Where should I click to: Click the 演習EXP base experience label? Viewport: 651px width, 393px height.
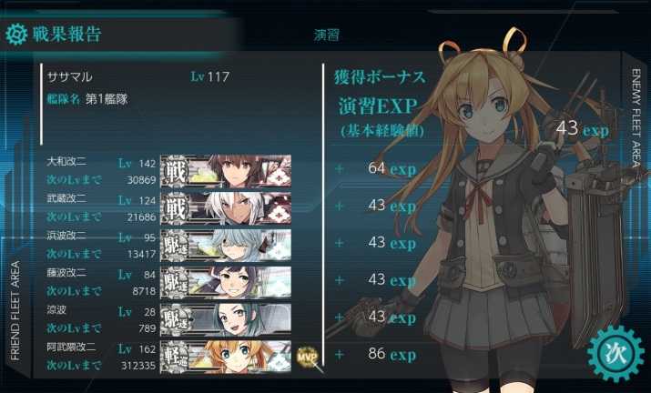tap(378, 106)
